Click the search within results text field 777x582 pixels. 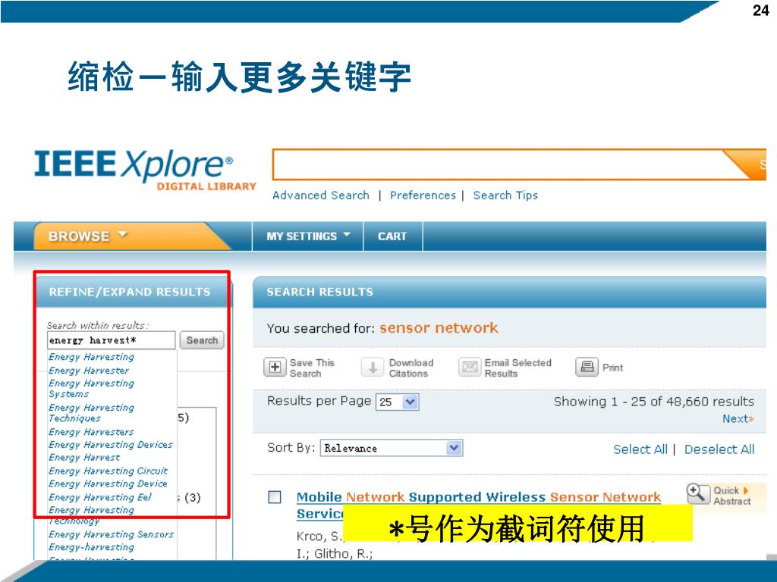tap(111, 340)
